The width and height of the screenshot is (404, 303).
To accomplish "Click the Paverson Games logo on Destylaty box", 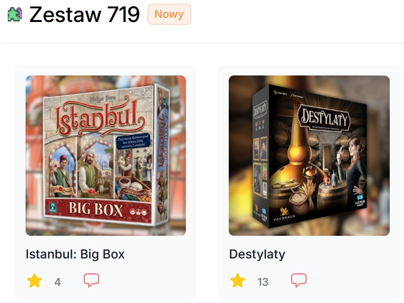I will click(x=284, y=215).
